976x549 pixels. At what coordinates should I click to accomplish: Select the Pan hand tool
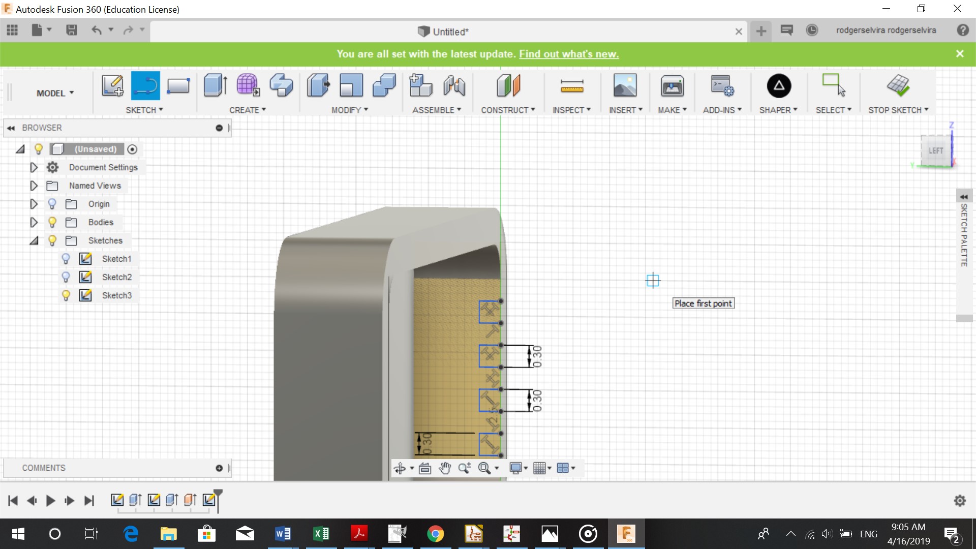pos(445,468)
